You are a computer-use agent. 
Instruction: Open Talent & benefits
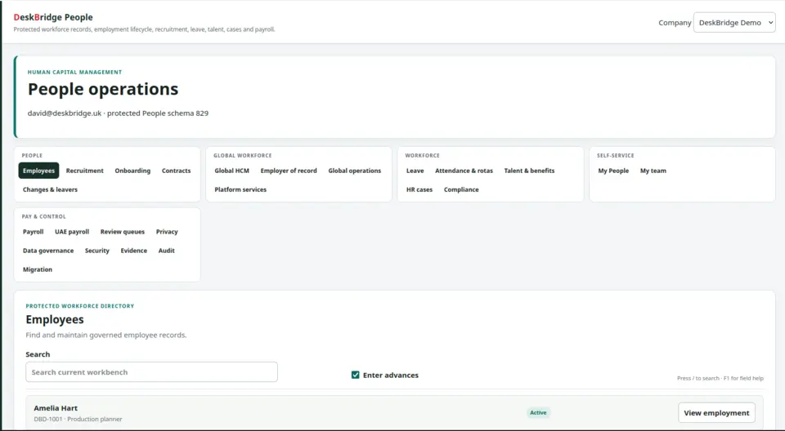pos(529,171)
